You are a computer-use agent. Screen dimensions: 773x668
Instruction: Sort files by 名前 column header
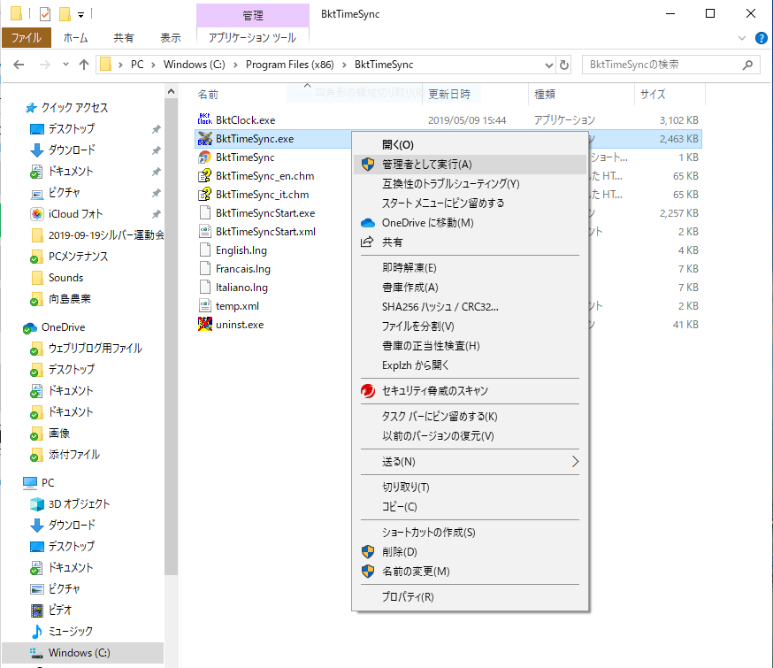[x=208, y=94]
